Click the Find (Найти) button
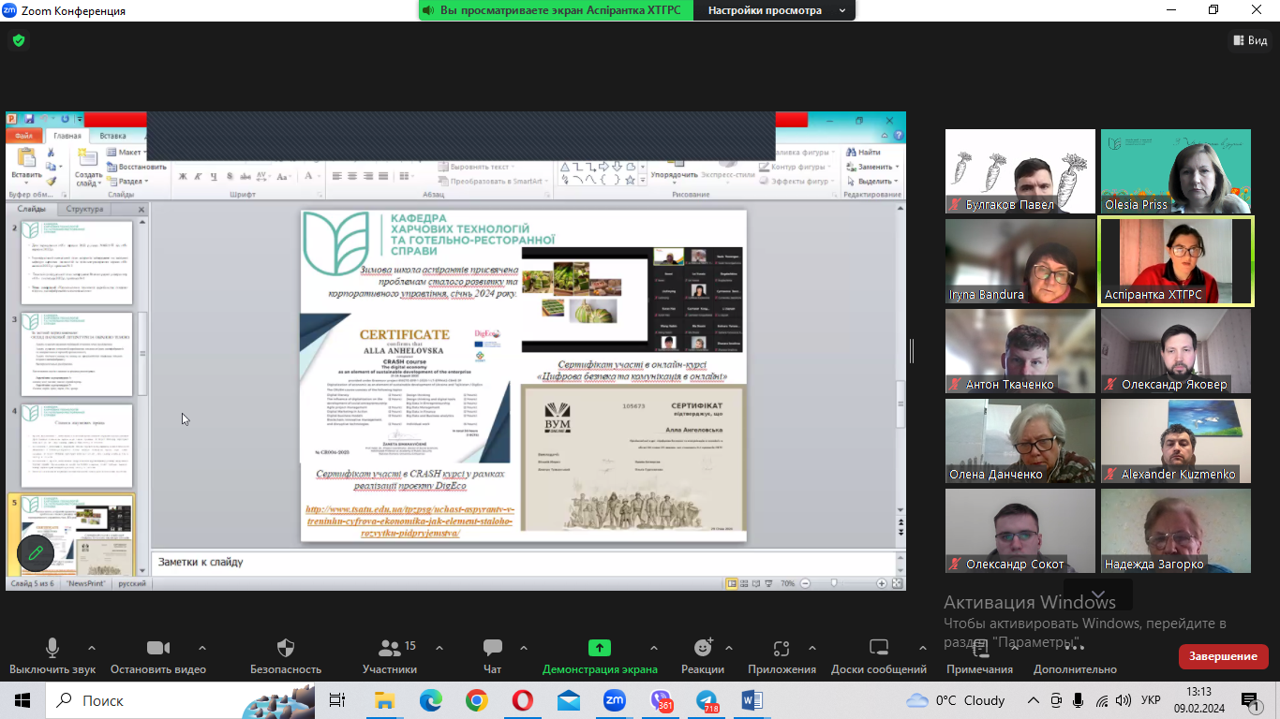The image size is (1280, 719). point(863,152)
